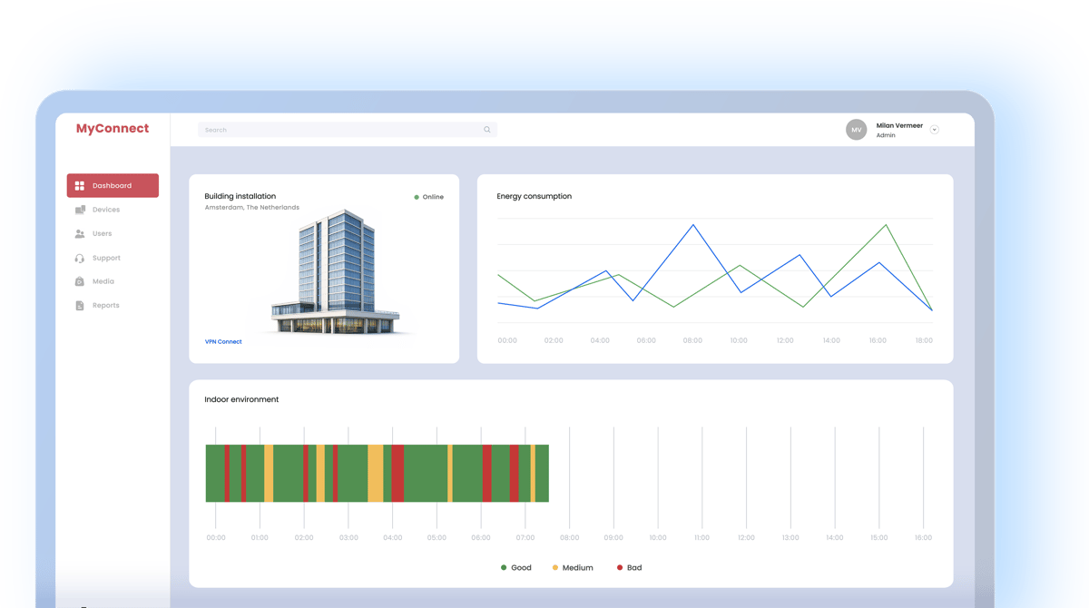Click the Media icon in sidebar
Image resolution: width=1089 pixels, height=608 pixels.
click(x=80, y=281)
